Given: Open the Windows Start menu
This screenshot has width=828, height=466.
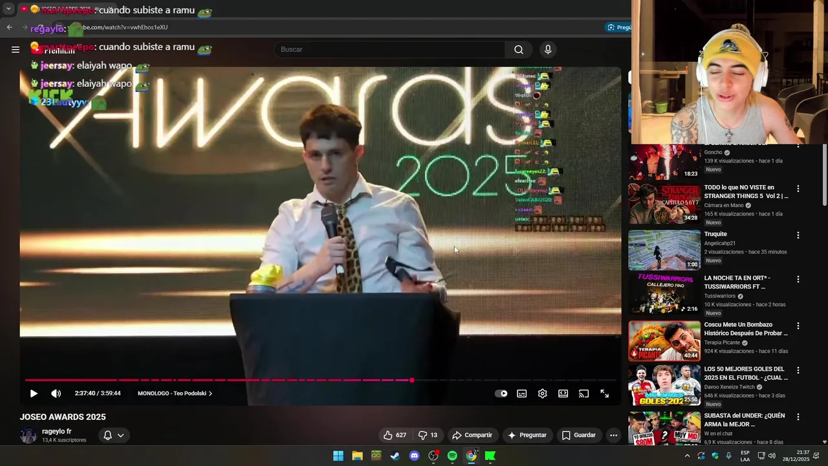Looking at the screenshot, I should (338, 456).
